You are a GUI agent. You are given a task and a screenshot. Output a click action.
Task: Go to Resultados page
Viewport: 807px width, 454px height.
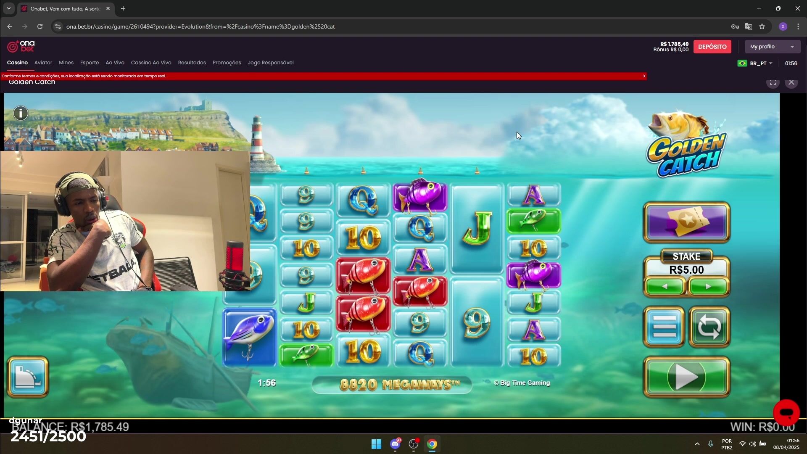192,63
